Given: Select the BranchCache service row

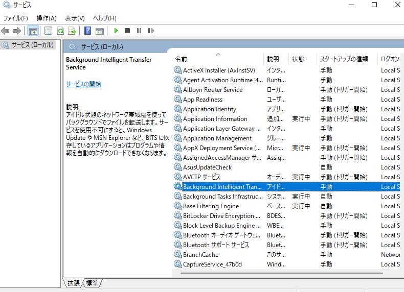Looking at the screenshot, I should [200, 255].
